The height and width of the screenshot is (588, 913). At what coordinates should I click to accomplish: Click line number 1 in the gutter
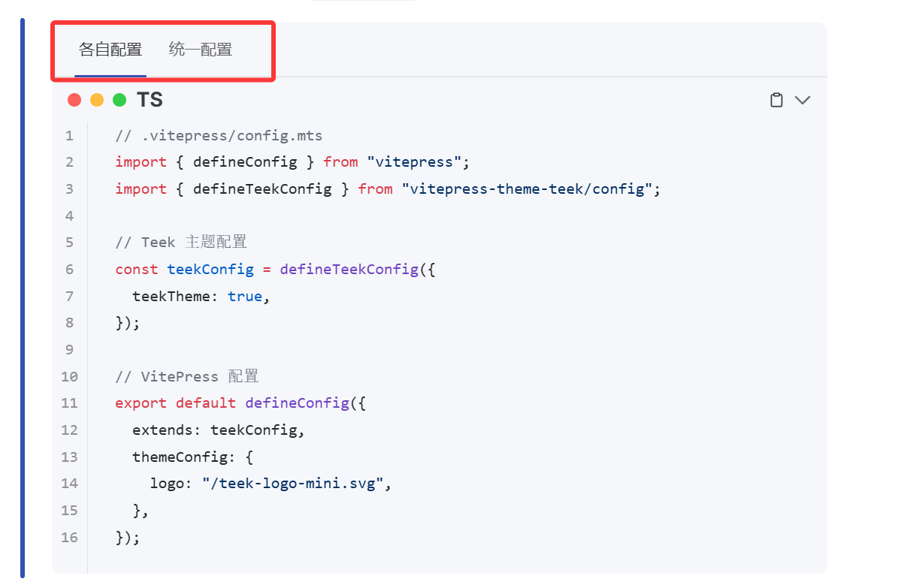pos(69,136)
